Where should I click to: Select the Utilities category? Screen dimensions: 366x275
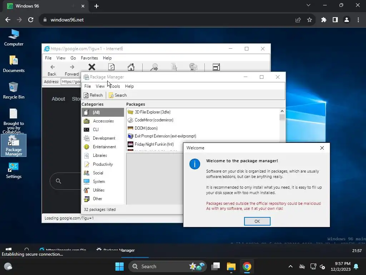click(103, 190)
